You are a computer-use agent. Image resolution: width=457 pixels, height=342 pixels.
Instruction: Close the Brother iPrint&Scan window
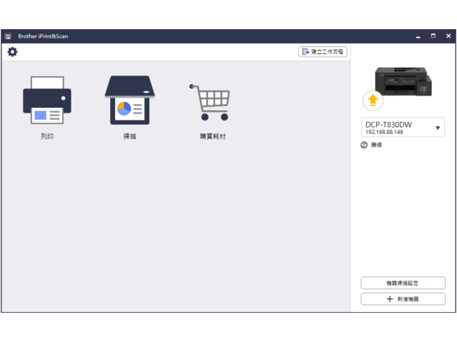448,36
